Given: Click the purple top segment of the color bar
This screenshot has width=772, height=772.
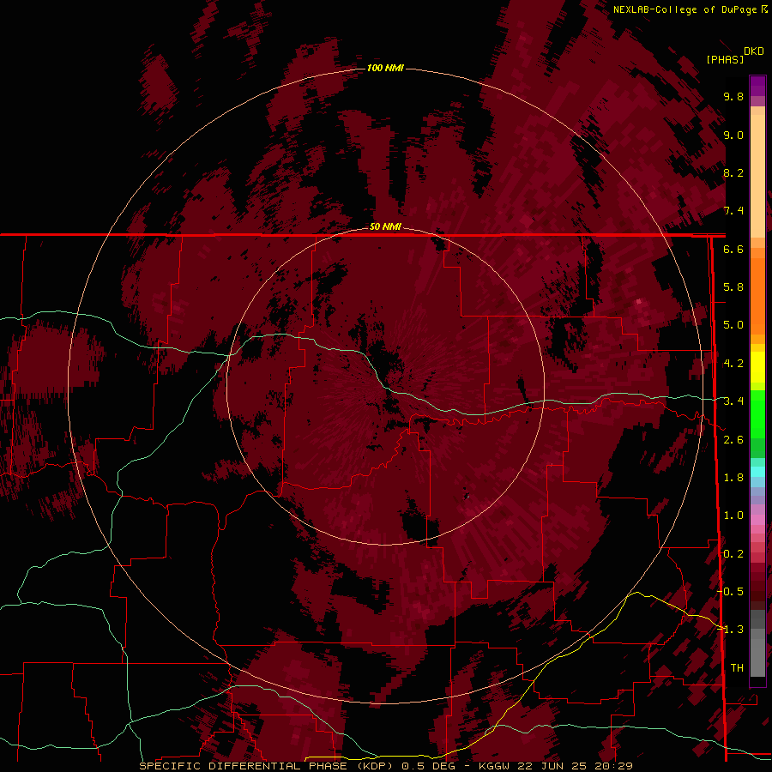Looking at the screenshot, I should pos(757,86).
